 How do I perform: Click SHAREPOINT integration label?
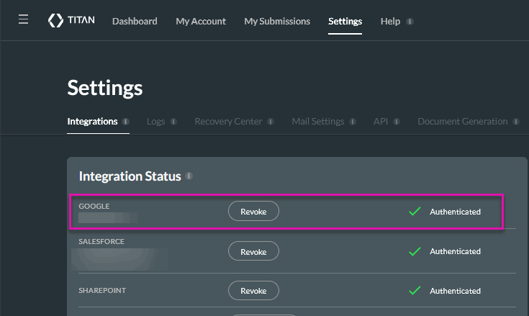[x=102, y=290]
